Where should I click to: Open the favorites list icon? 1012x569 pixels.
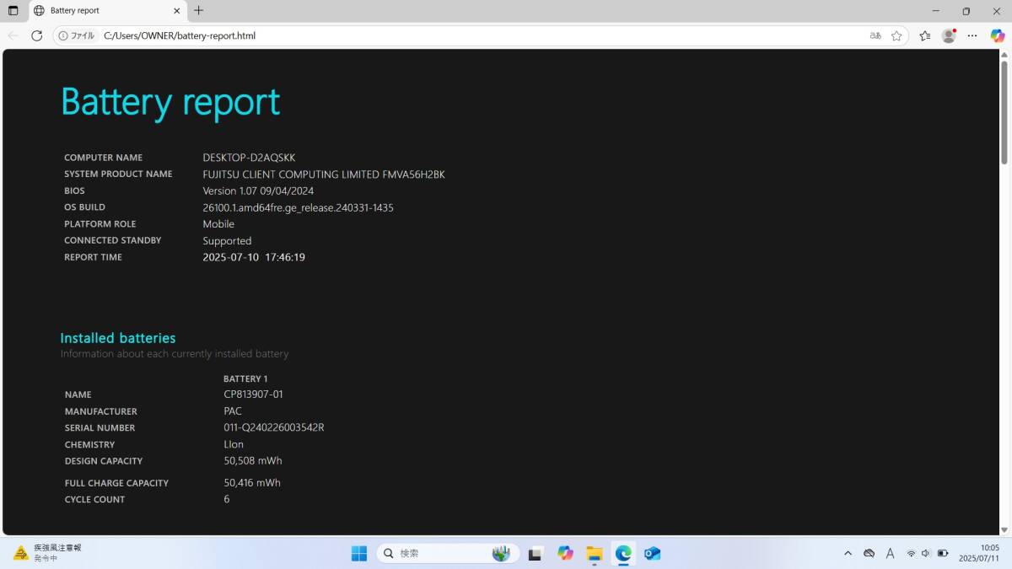923,35
